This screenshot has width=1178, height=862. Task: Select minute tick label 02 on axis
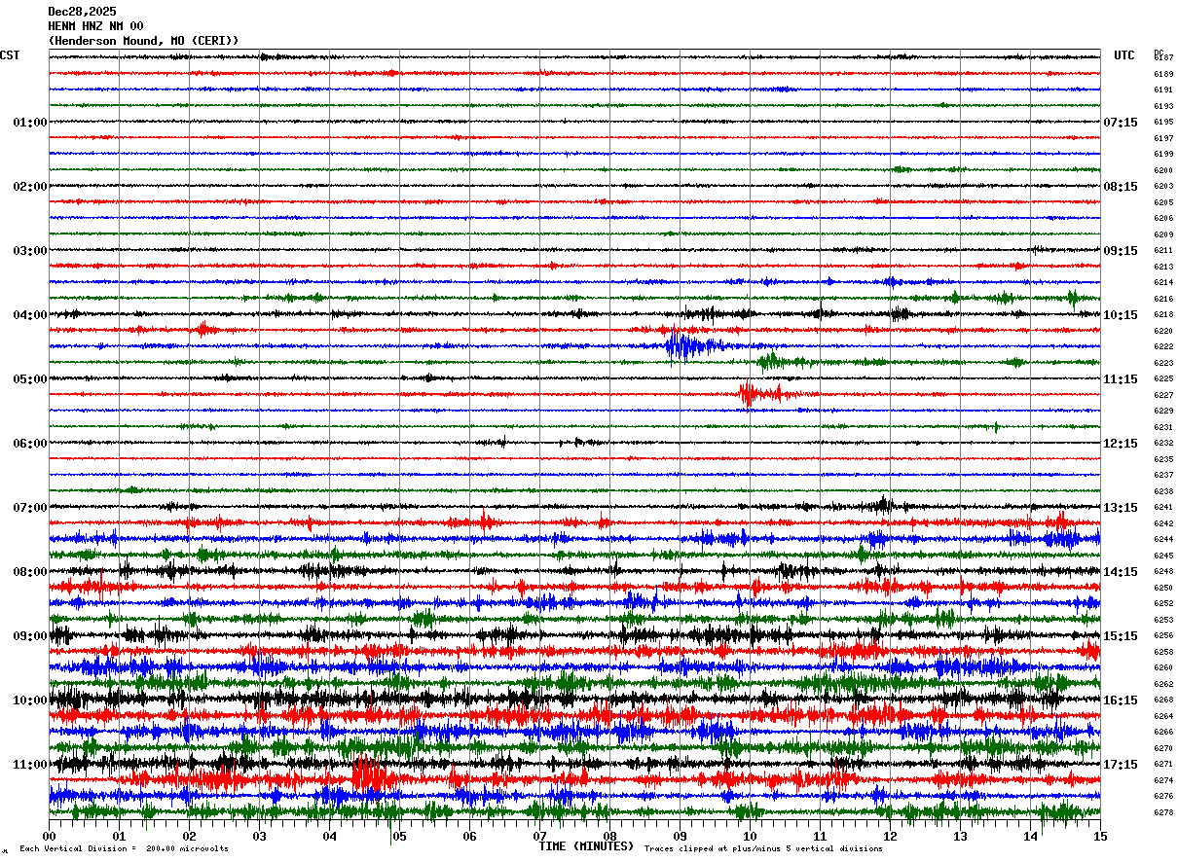(x=189, y=837)
